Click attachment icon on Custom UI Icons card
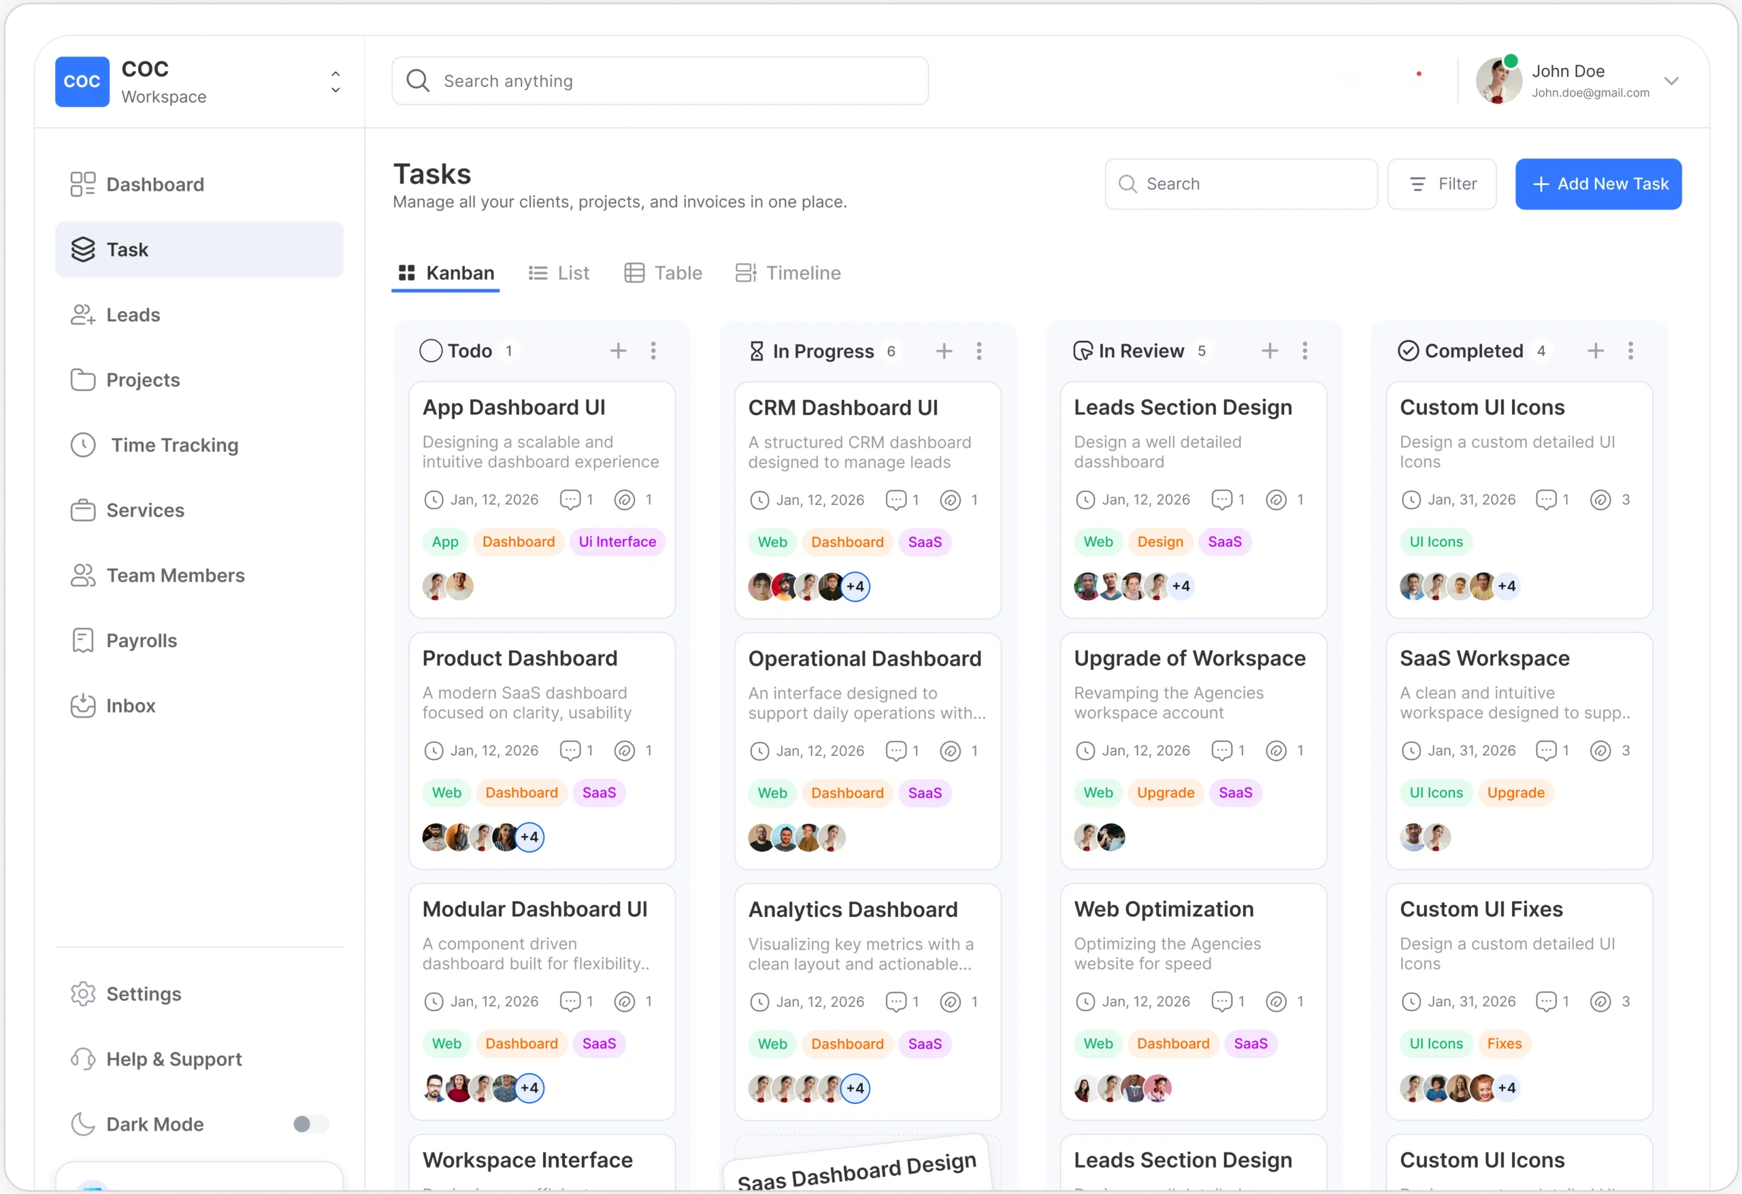 point(1600,500)
